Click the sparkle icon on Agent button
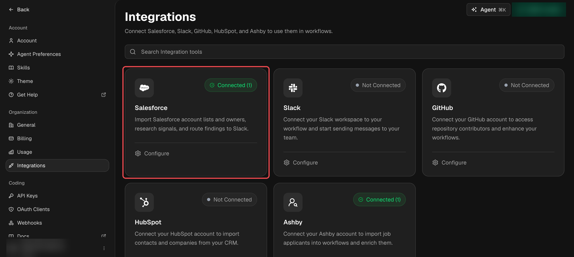 [x=474, y=10]
